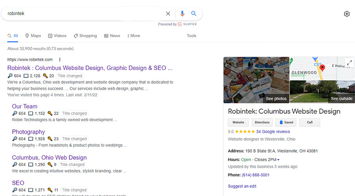Screen dimensions: 355x196
Task: Click key icon showing 23 keywords
Action: point(50,139)
